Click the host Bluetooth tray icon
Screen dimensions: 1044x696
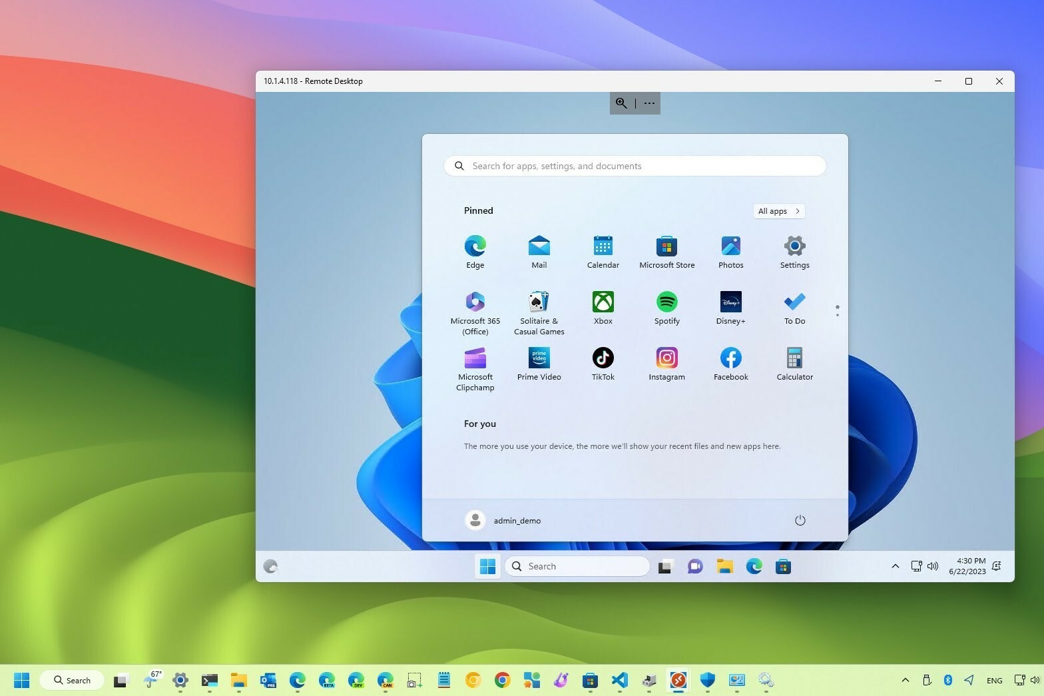(x=947, y=680)
